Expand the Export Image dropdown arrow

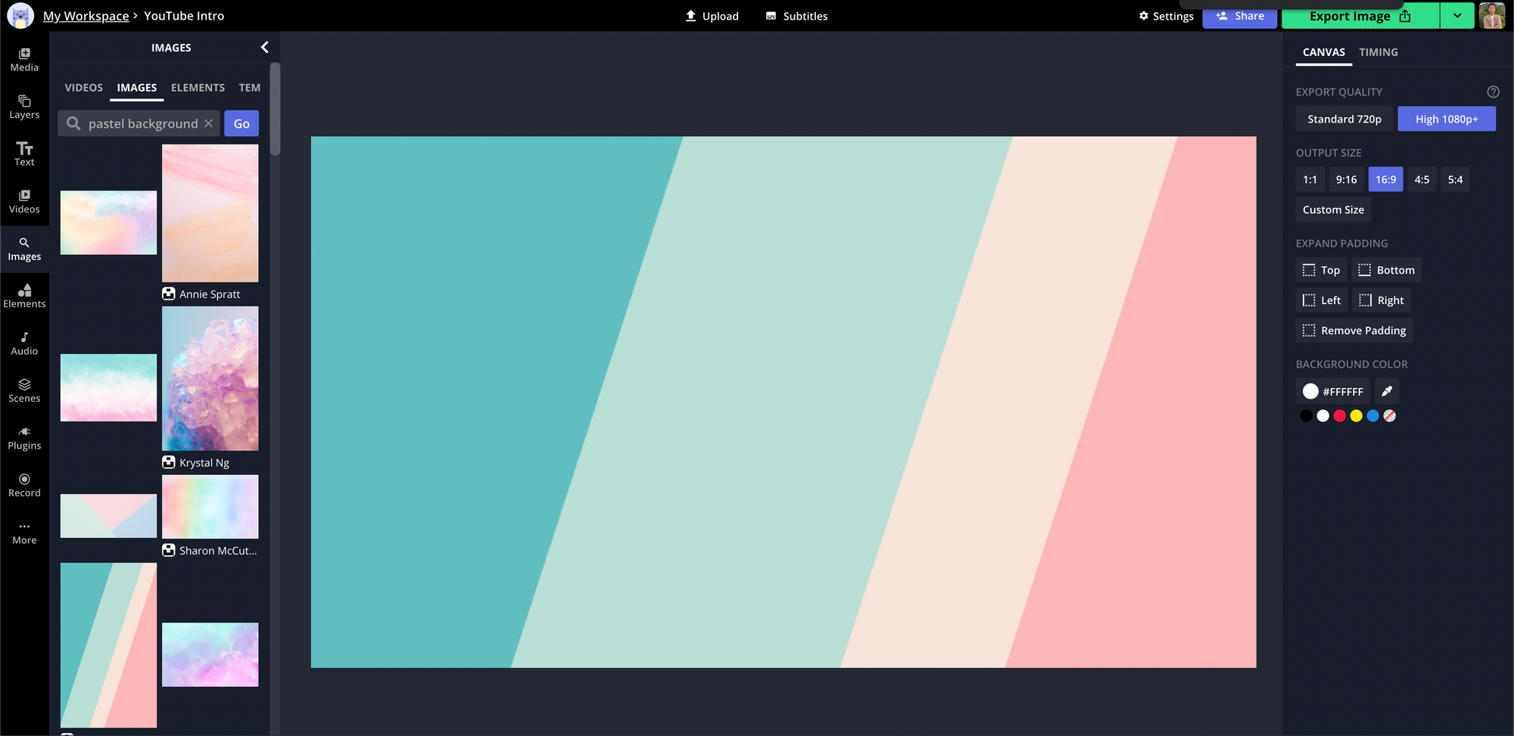(1457, 16)
